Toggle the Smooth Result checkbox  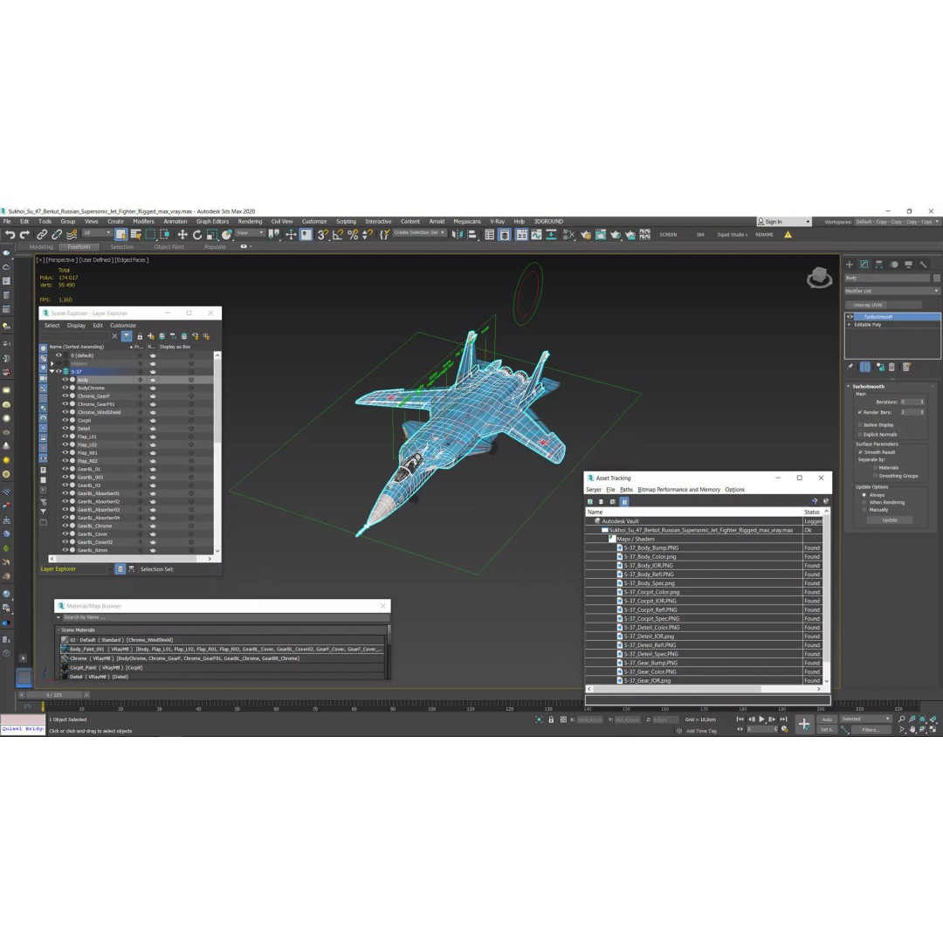pos(861,452)
